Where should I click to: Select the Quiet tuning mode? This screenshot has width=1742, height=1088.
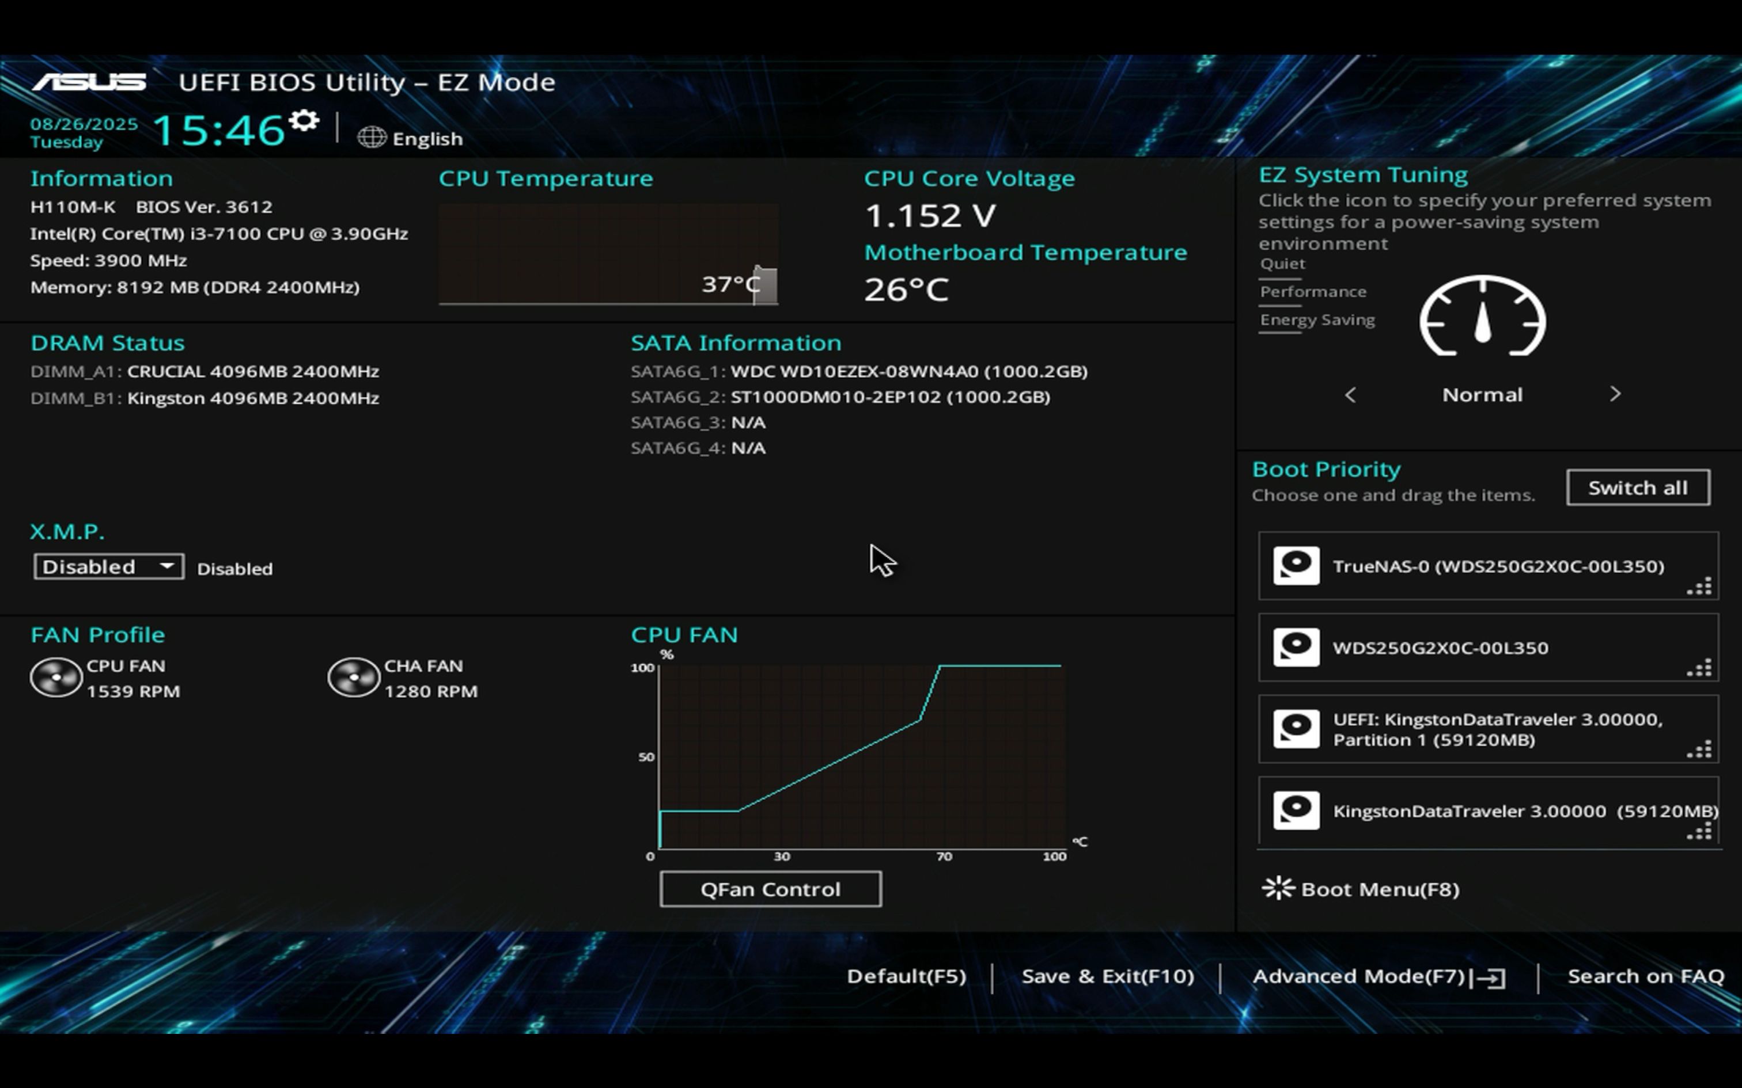coord(1282,264)
